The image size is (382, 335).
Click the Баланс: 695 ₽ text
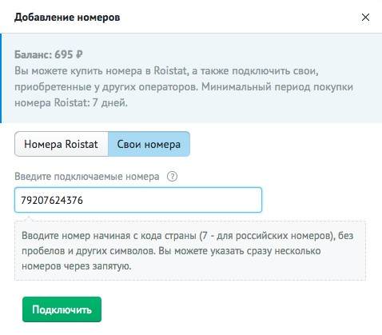coord(49,54)
